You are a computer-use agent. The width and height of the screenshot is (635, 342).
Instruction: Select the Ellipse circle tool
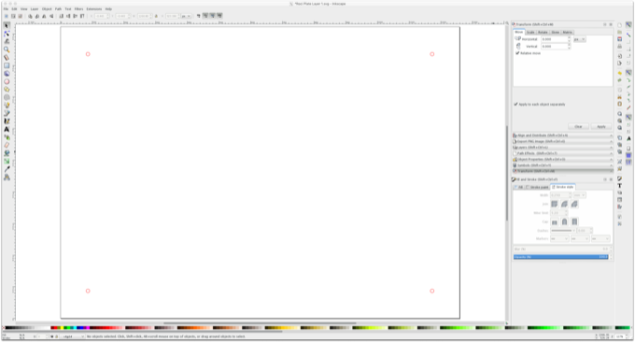[x=7, y=81]
